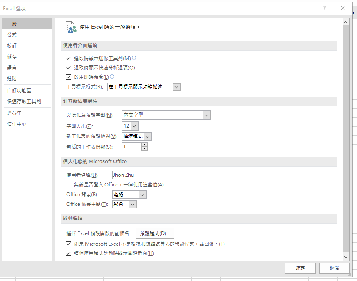The height and width of the screenshot is (281, 357).
Task: Click the vertical scrollbar thumb
Action: pyautogui.click(x=346, y=139)
